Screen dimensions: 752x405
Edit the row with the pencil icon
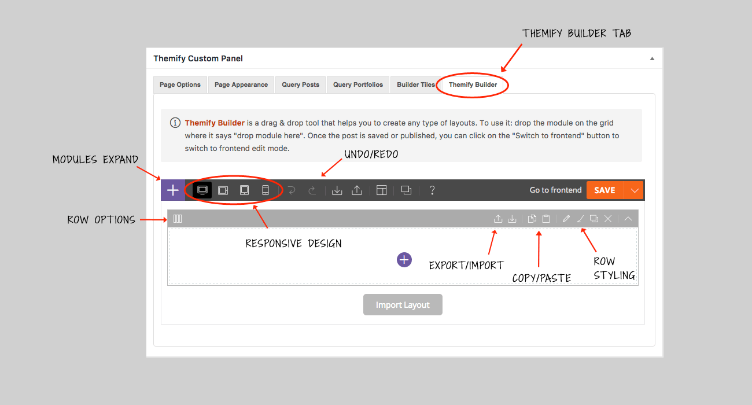(x=566, y=218)
